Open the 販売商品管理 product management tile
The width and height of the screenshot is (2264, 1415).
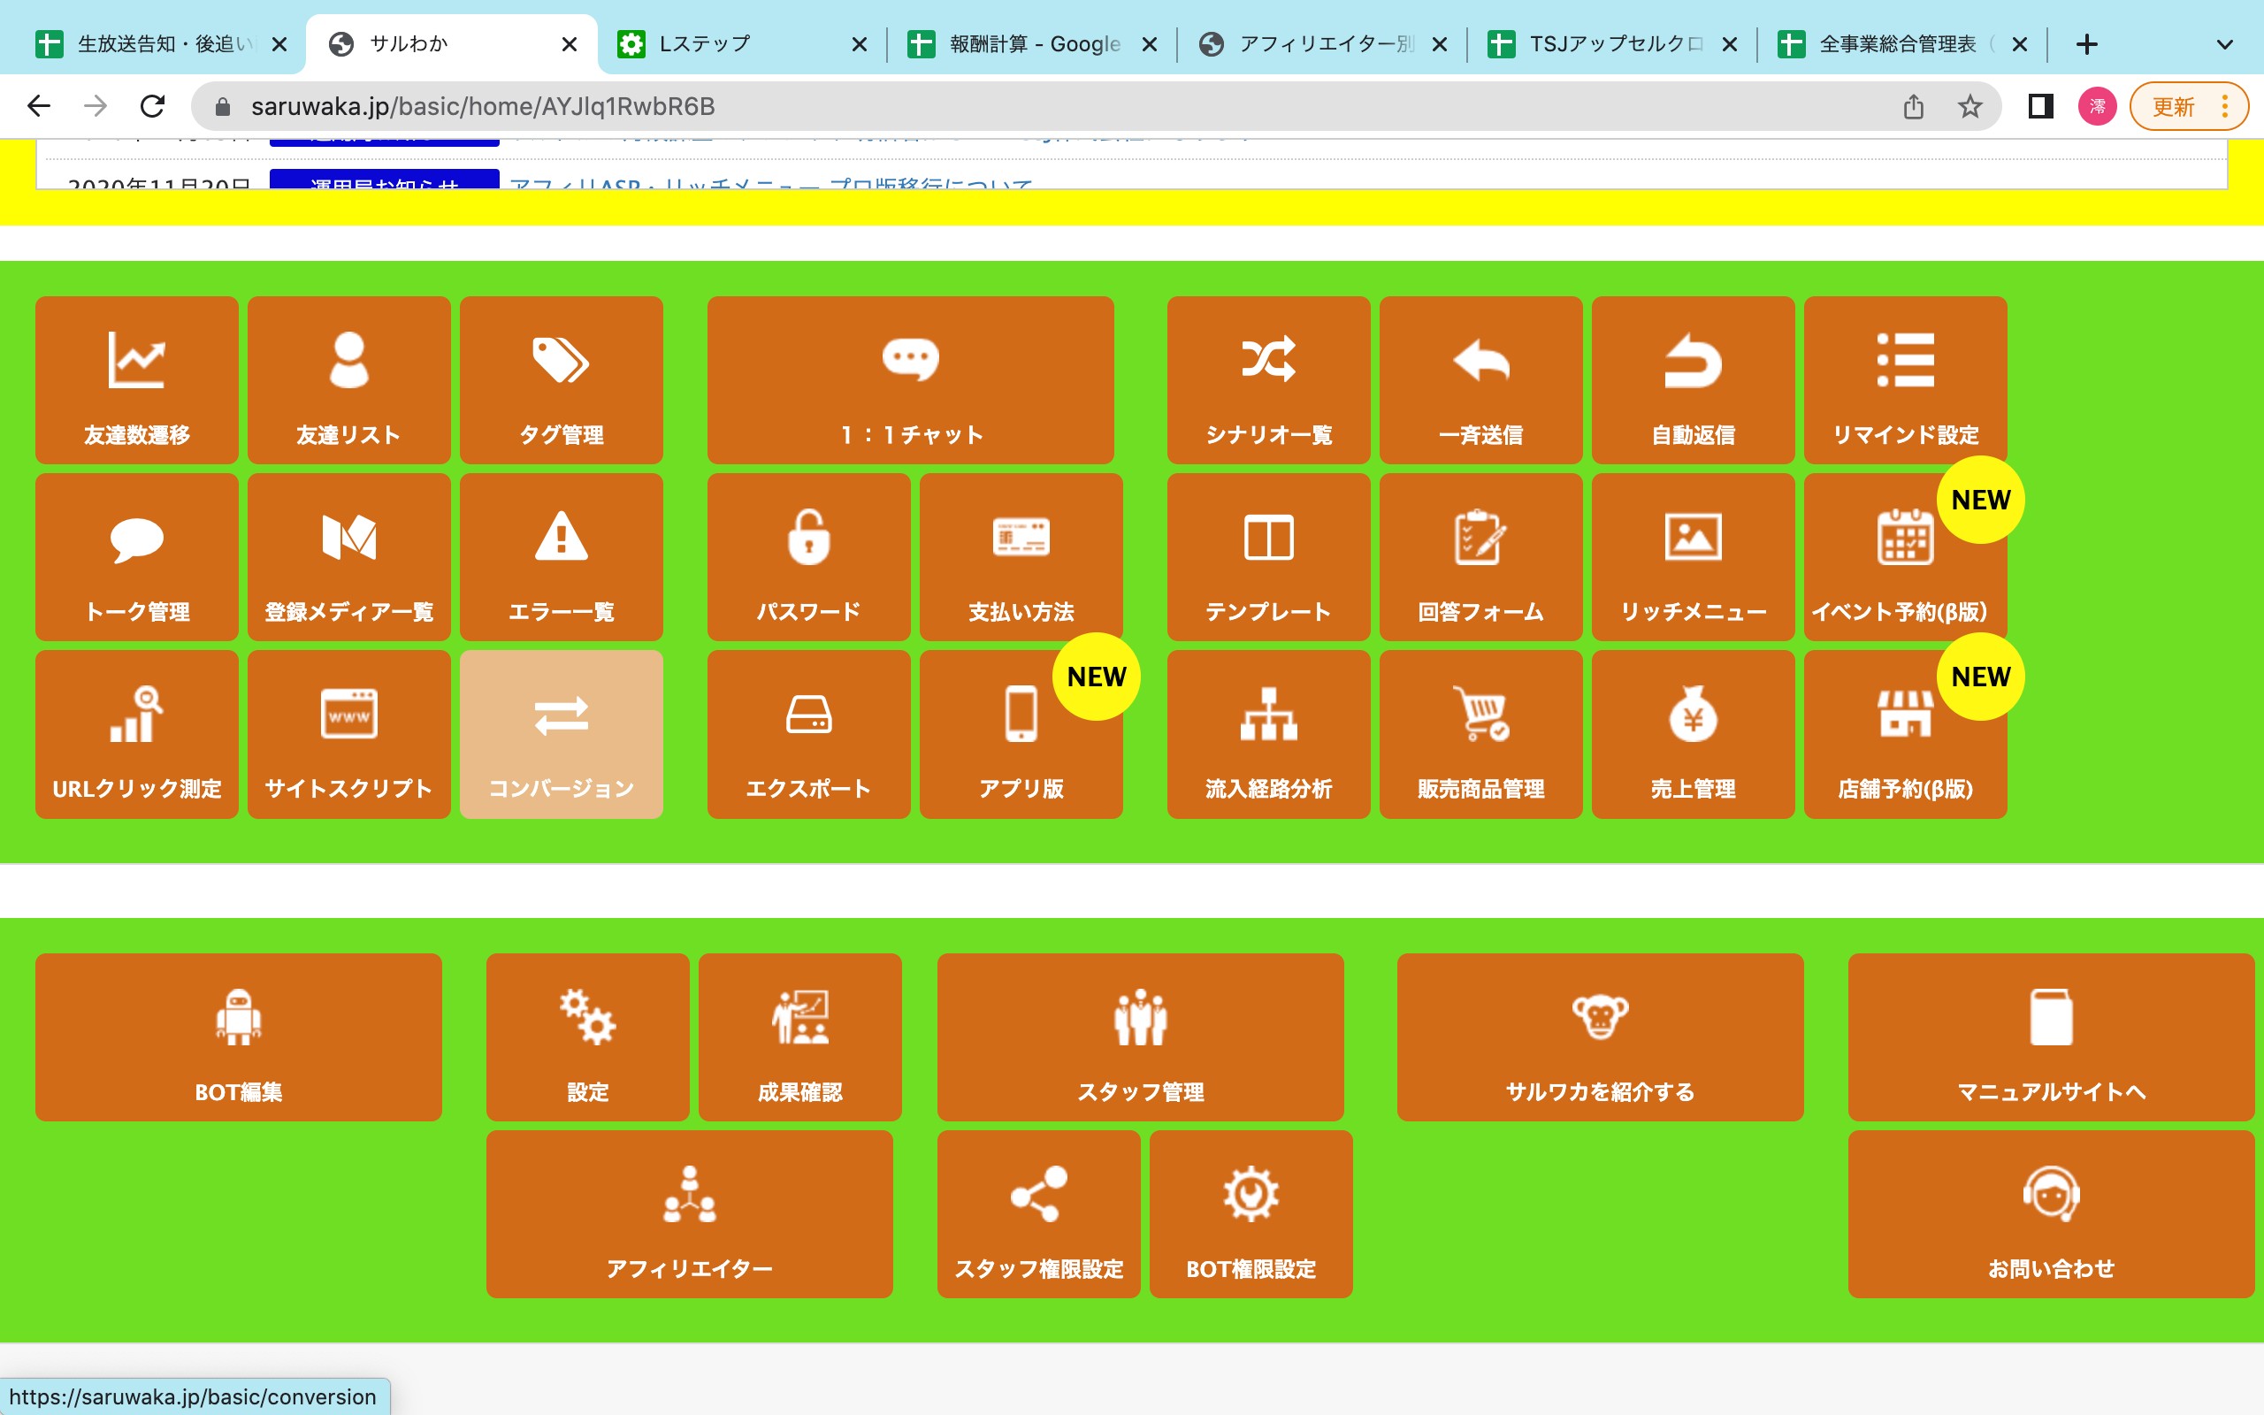pyautogui.click(x=1481, y=735)
